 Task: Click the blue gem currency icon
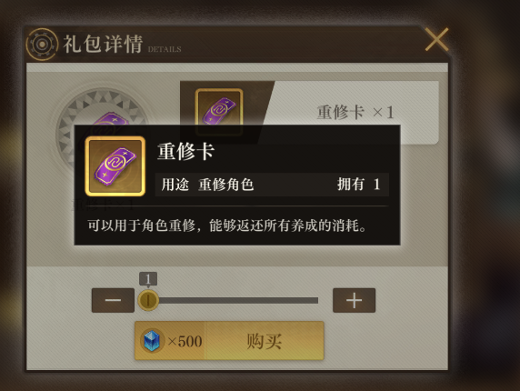152,341
